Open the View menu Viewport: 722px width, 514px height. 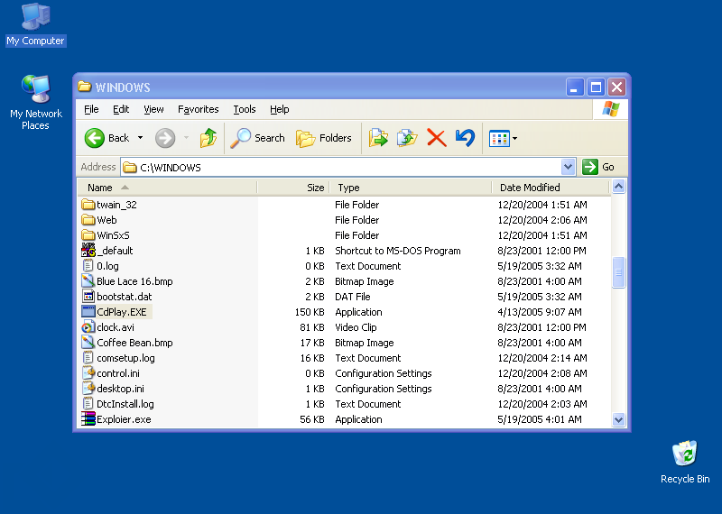pyautogui.click(x=153, y=109)
